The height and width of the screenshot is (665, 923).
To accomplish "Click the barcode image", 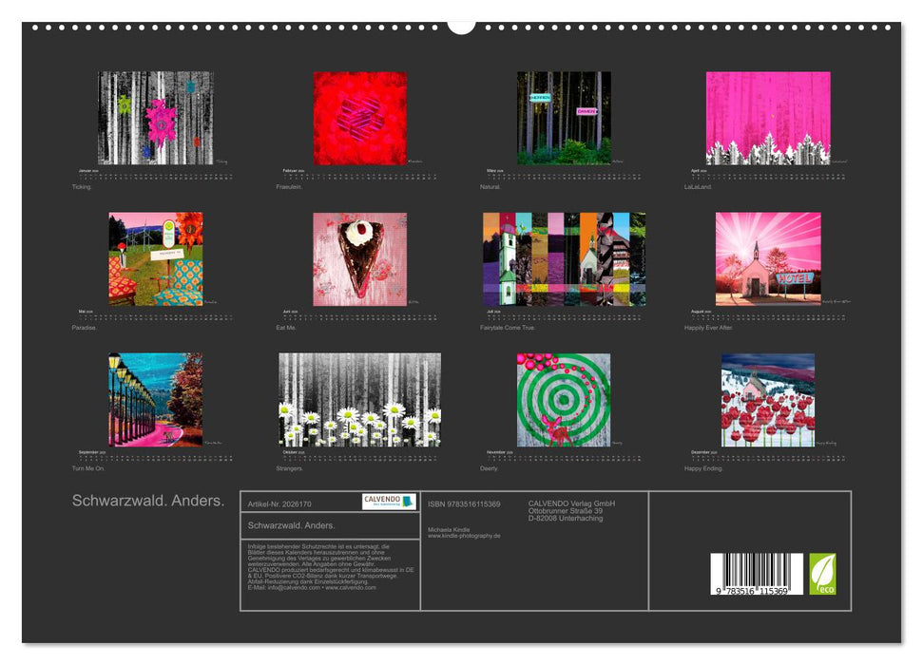I will coord(757,574).
